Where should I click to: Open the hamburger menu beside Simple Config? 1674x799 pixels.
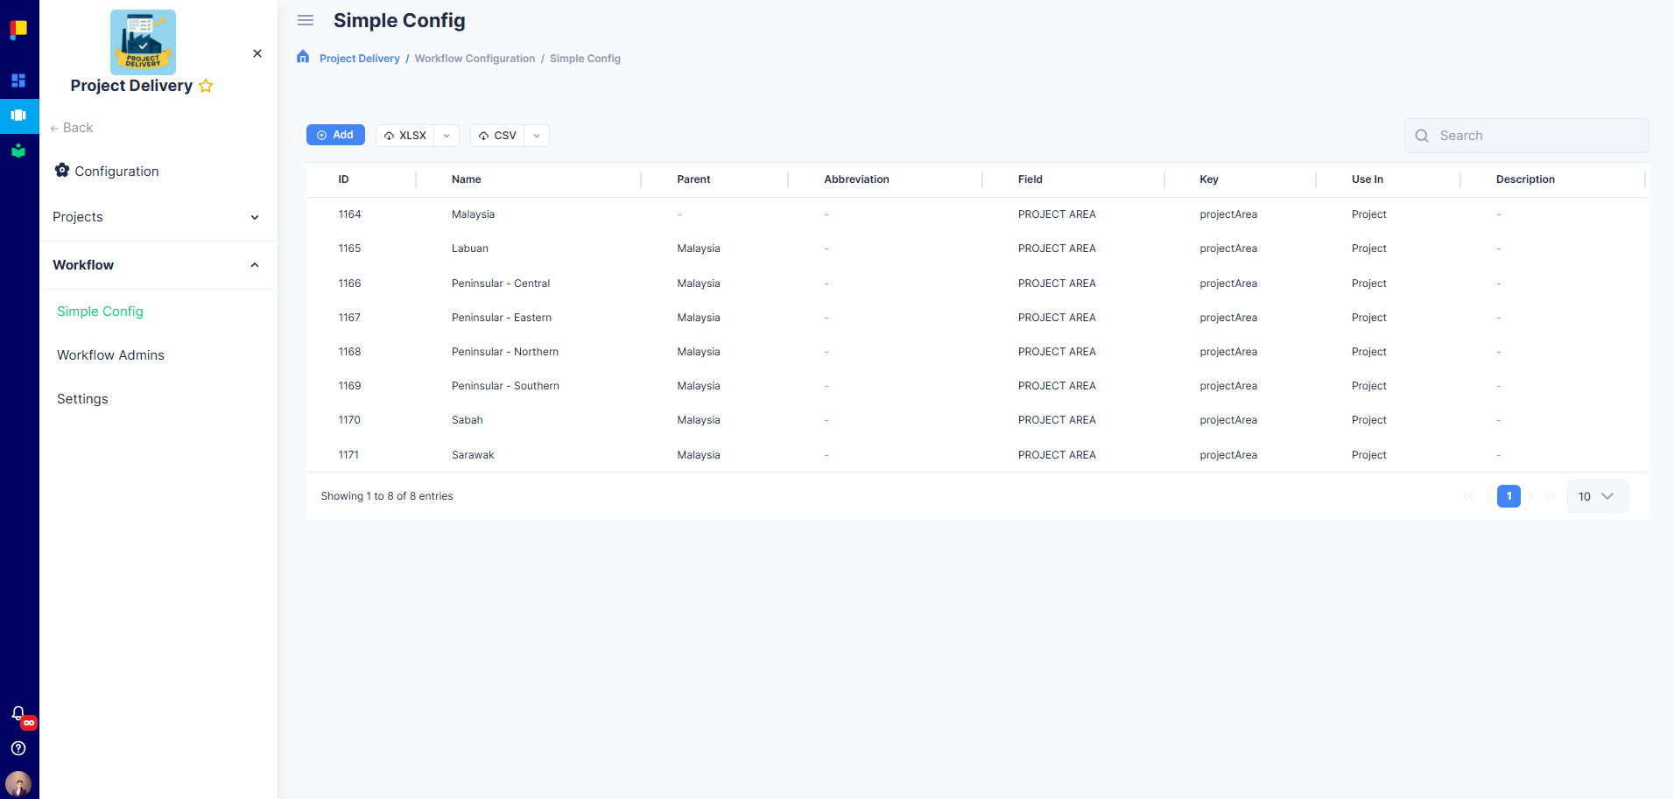(305, 20)
